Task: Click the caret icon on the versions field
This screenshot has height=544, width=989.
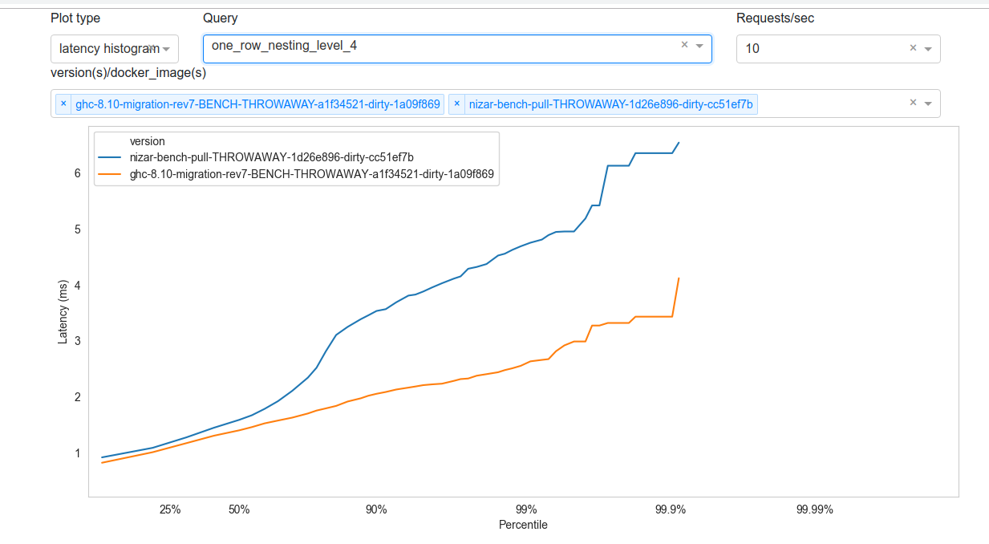Action: (x=928, y=103)
